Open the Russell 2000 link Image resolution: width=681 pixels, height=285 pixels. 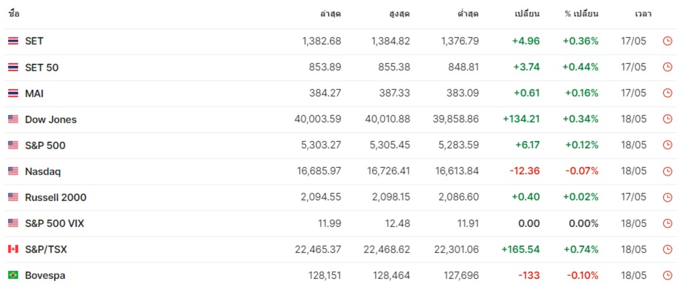[55, 197]
